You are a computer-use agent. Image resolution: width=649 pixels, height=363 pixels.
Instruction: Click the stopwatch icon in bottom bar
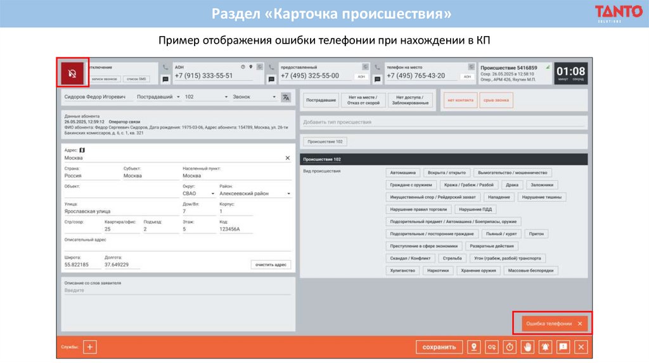510,347
